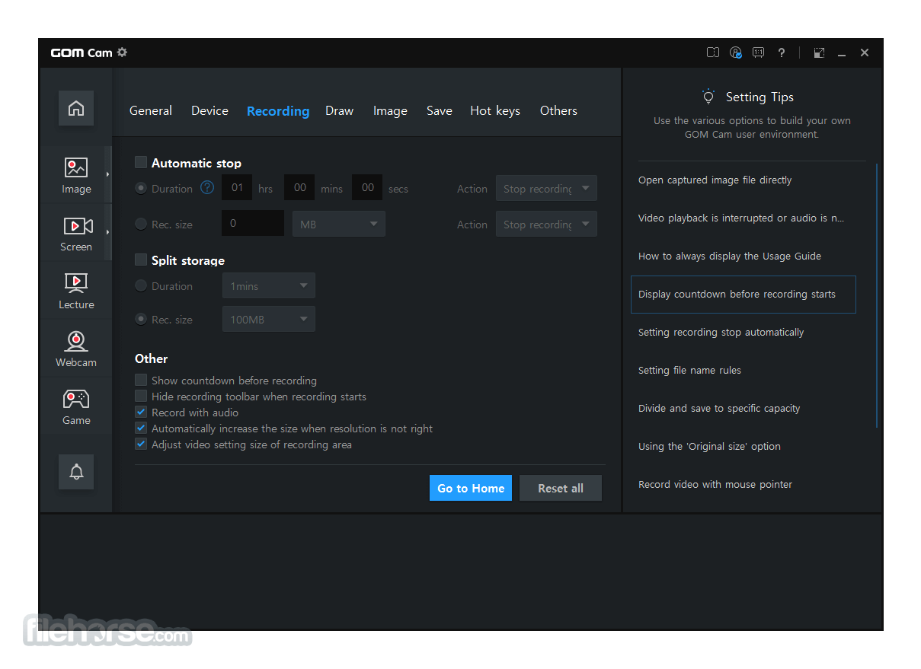Image resolution: width=921 pixels, height=669 pixels.
Task: Select Rec. size radio under Split storage
Action: tap(141, 320)
